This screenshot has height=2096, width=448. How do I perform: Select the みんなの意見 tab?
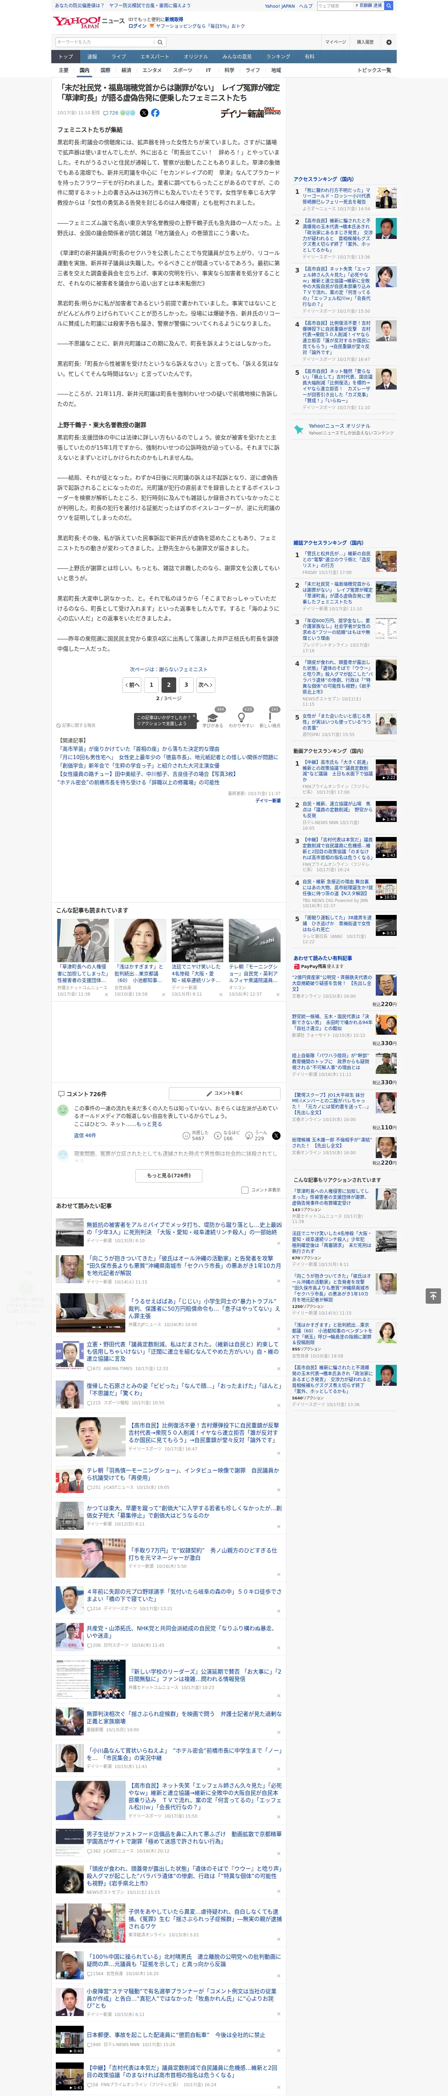pos(237,56)
